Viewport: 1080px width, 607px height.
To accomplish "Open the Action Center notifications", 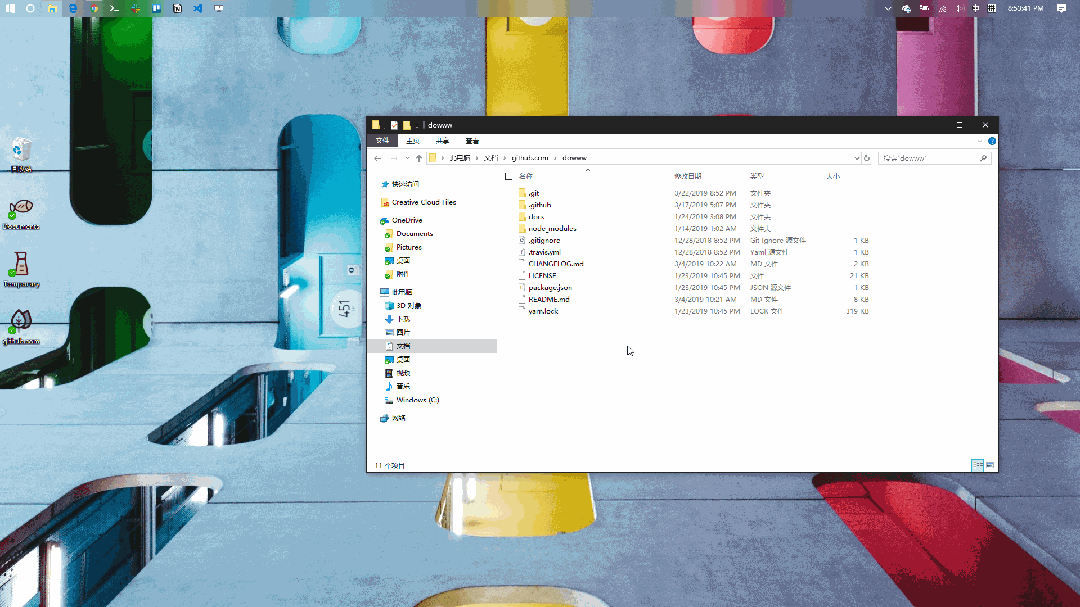I will [x=1061, y=8].
